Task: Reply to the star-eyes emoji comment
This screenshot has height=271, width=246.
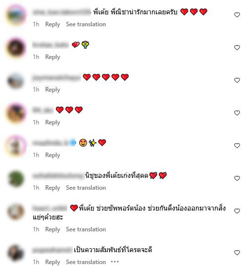Action: 52,155
